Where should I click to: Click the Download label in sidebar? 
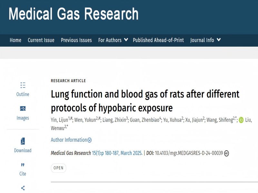(23, 151)
